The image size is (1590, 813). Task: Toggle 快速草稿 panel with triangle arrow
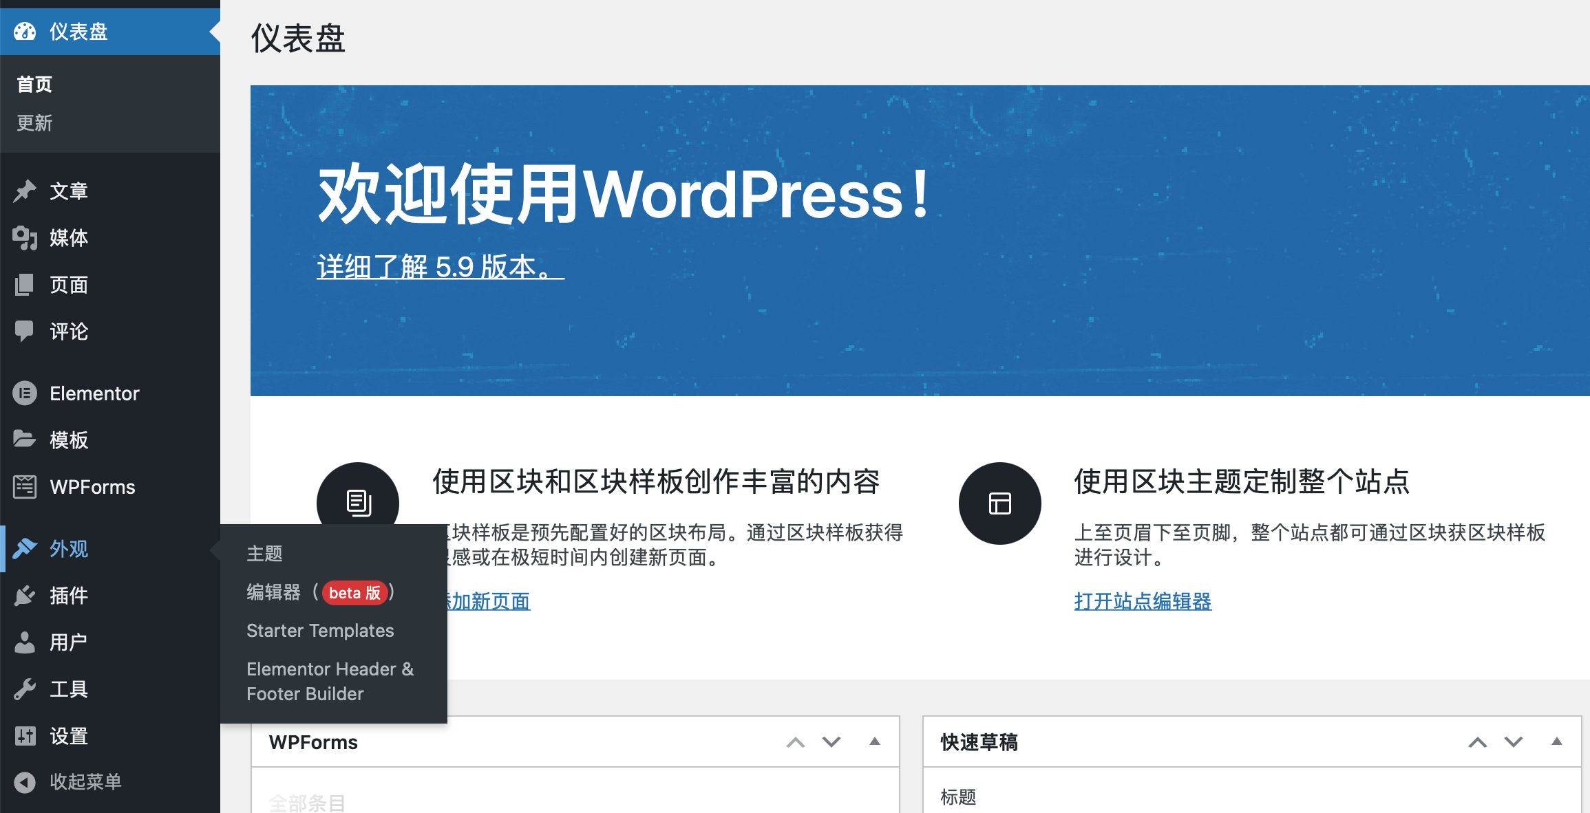point(1556,741)
